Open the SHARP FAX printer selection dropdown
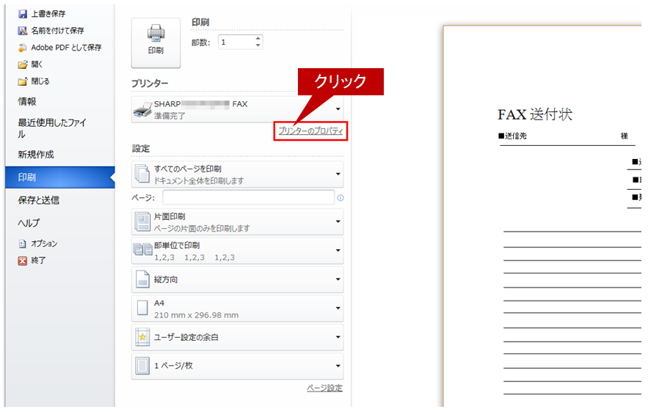Viewport: 648px width, 412px height. coord(338,109)
